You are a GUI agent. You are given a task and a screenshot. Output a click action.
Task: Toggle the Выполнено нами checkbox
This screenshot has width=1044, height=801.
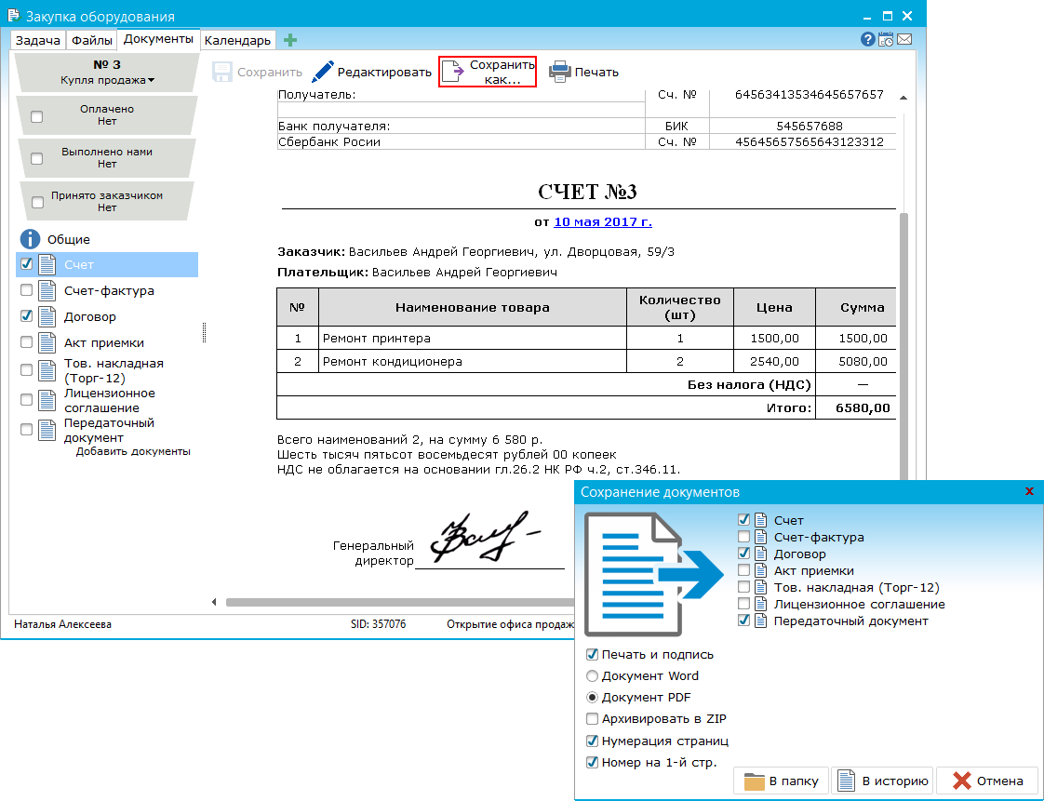coord(36,158)
